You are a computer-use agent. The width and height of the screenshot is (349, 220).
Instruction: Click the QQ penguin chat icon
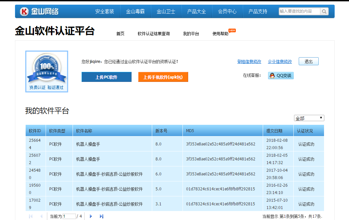pos(272,76)
